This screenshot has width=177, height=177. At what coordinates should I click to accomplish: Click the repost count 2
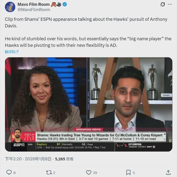point(54,172)
